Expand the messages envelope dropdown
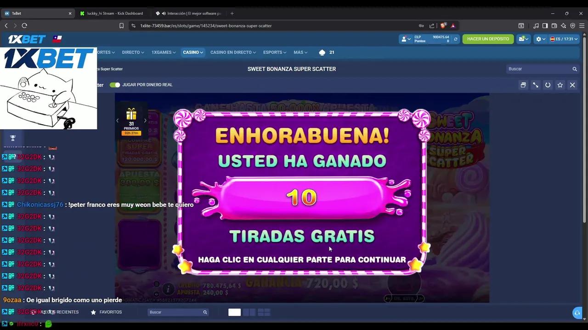This screenshot has width=588, height=330. click(524, 39)
